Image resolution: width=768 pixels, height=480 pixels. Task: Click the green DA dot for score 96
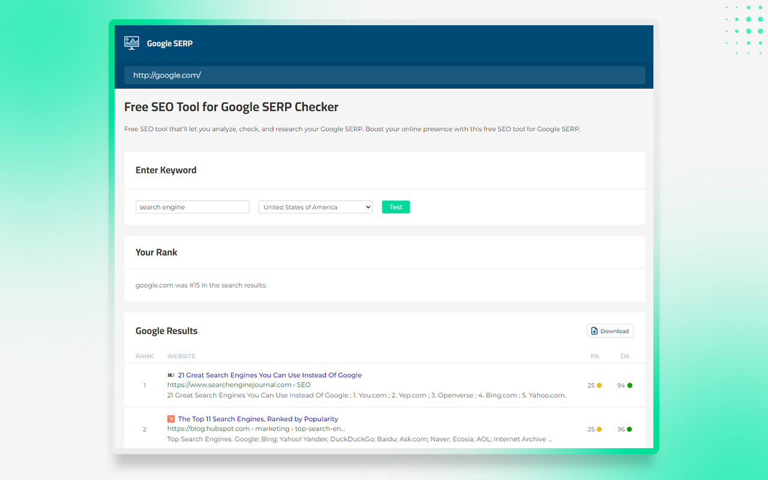629,429
